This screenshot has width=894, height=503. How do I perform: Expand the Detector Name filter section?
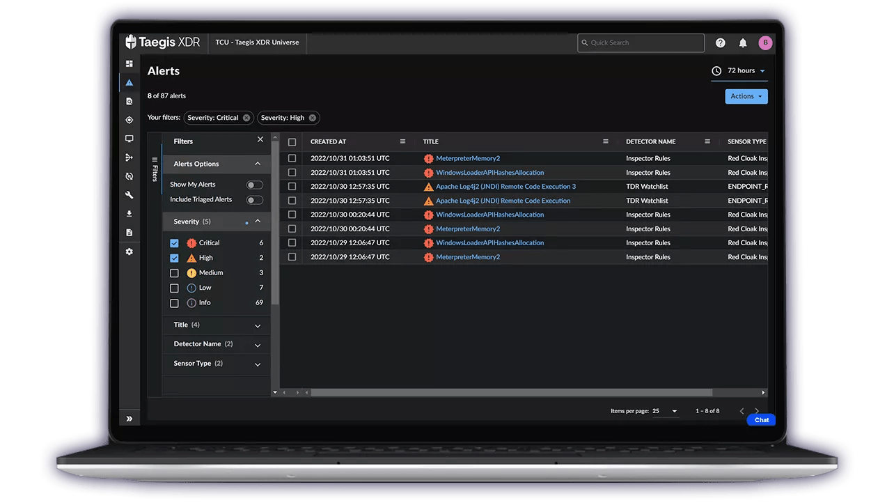point(258,345)
